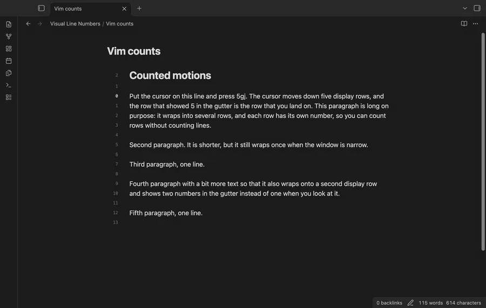The height and width of the screenshot is (308, 486).
Task: Open graph view from left ribbon
Action: click(9, 36)
